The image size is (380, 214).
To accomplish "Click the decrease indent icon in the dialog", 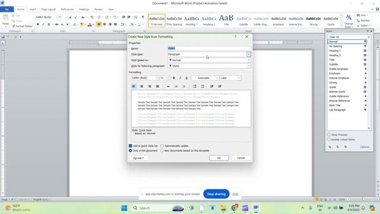I will pos(212,86).
